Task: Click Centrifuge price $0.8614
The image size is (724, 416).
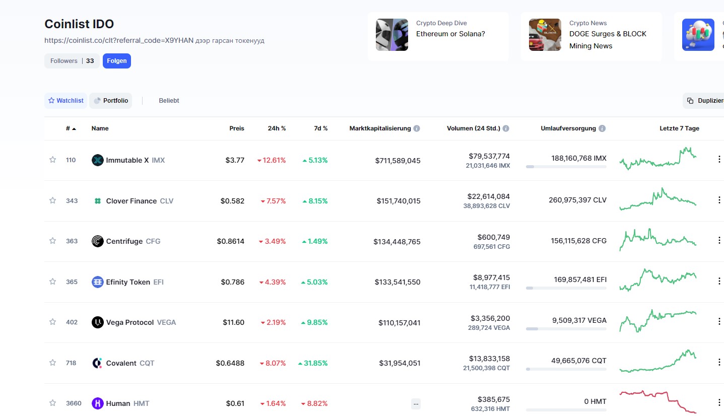Action: 231,241
